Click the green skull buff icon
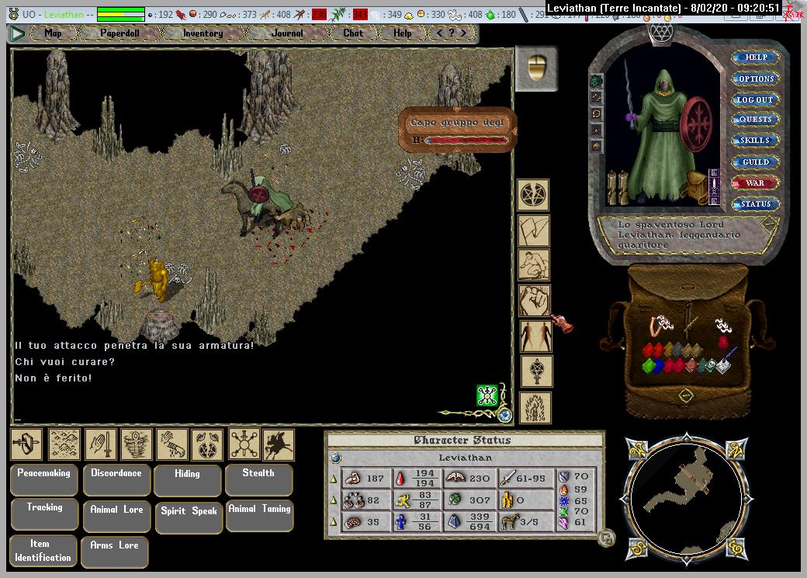Image resolution: width=807 pixels, height=578 pixels. [x=487, y=395]
